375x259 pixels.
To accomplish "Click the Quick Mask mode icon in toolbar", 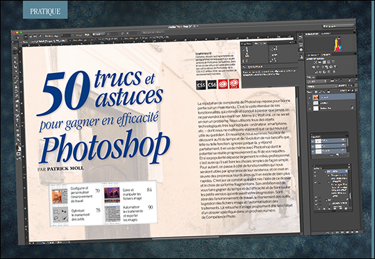I will pyautogui.click(x=19, y=153).
